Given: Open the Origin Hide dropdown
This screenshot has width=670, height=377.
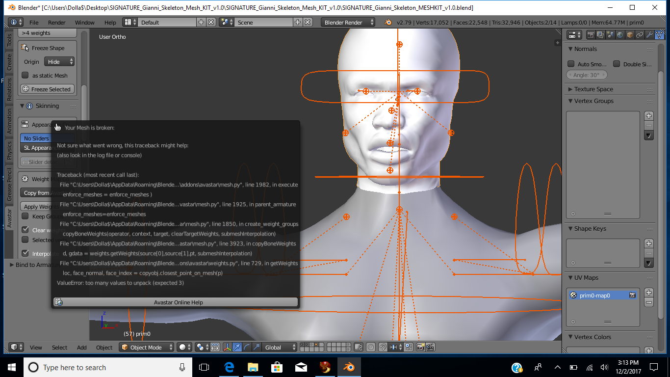Looking at the screenshot, I should click(59, 62).
